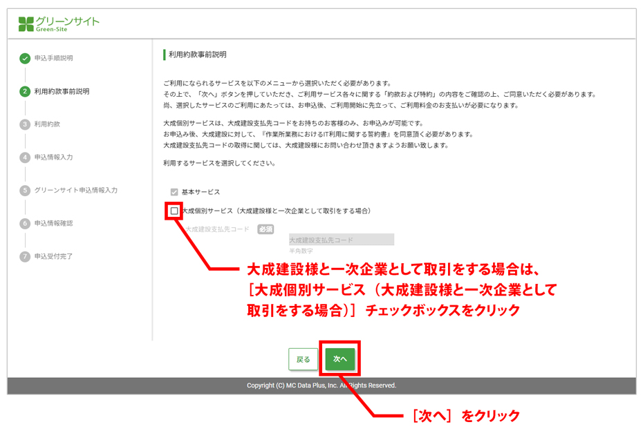The width and height of the screenshot is (643, 431).
Task: Jump to the 申込情報確認 step label
Action: coord(53,224)
